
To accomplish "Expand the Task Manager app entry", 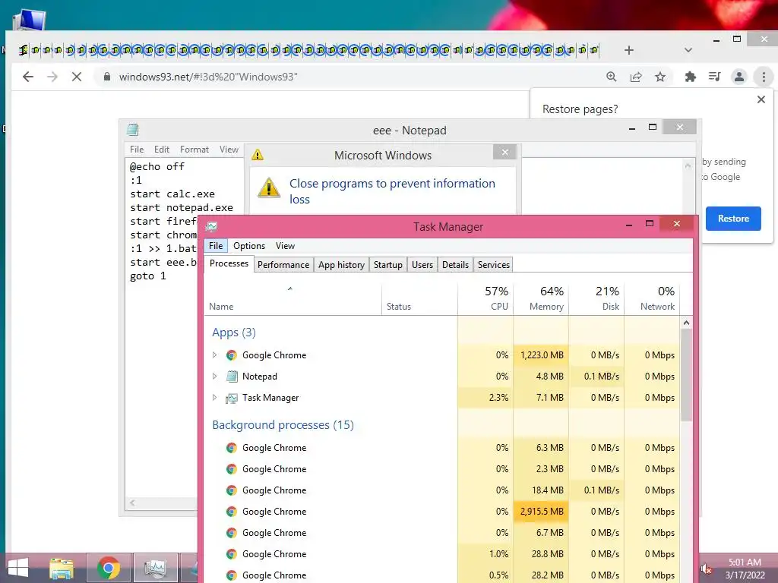I will (x=214, y=398).
